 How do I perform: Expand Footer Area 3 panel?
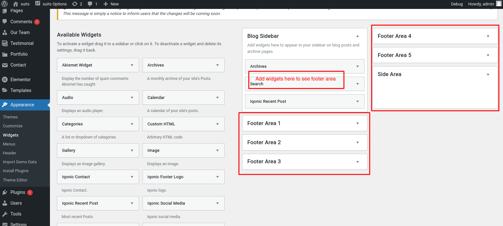click(x=305, y=161)
